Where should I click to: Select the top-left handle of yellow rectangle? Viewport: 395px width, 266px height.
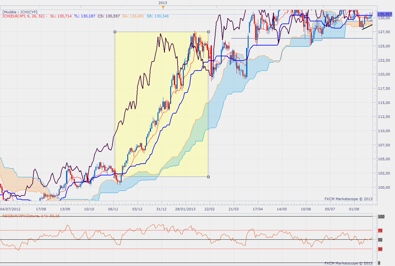pos(115,32)
